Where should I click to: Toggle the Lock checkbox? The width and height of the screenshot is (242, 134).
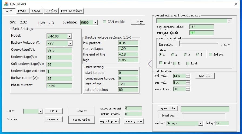click(188, 63)
